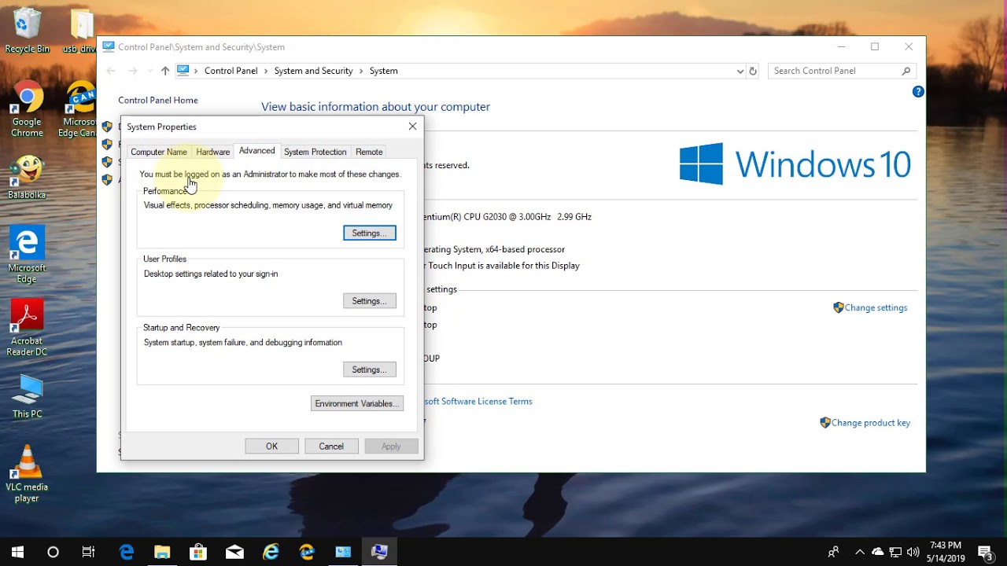The width and height of the screenshot is (1007, 566).
Task: Open the Recycle Bin desktop icon
Action: (x=27, y=31)
